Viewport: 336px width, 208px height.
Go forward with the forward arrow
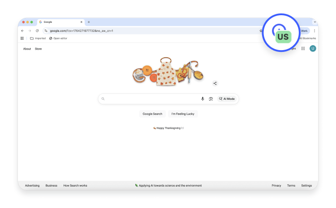pos(30,31)
